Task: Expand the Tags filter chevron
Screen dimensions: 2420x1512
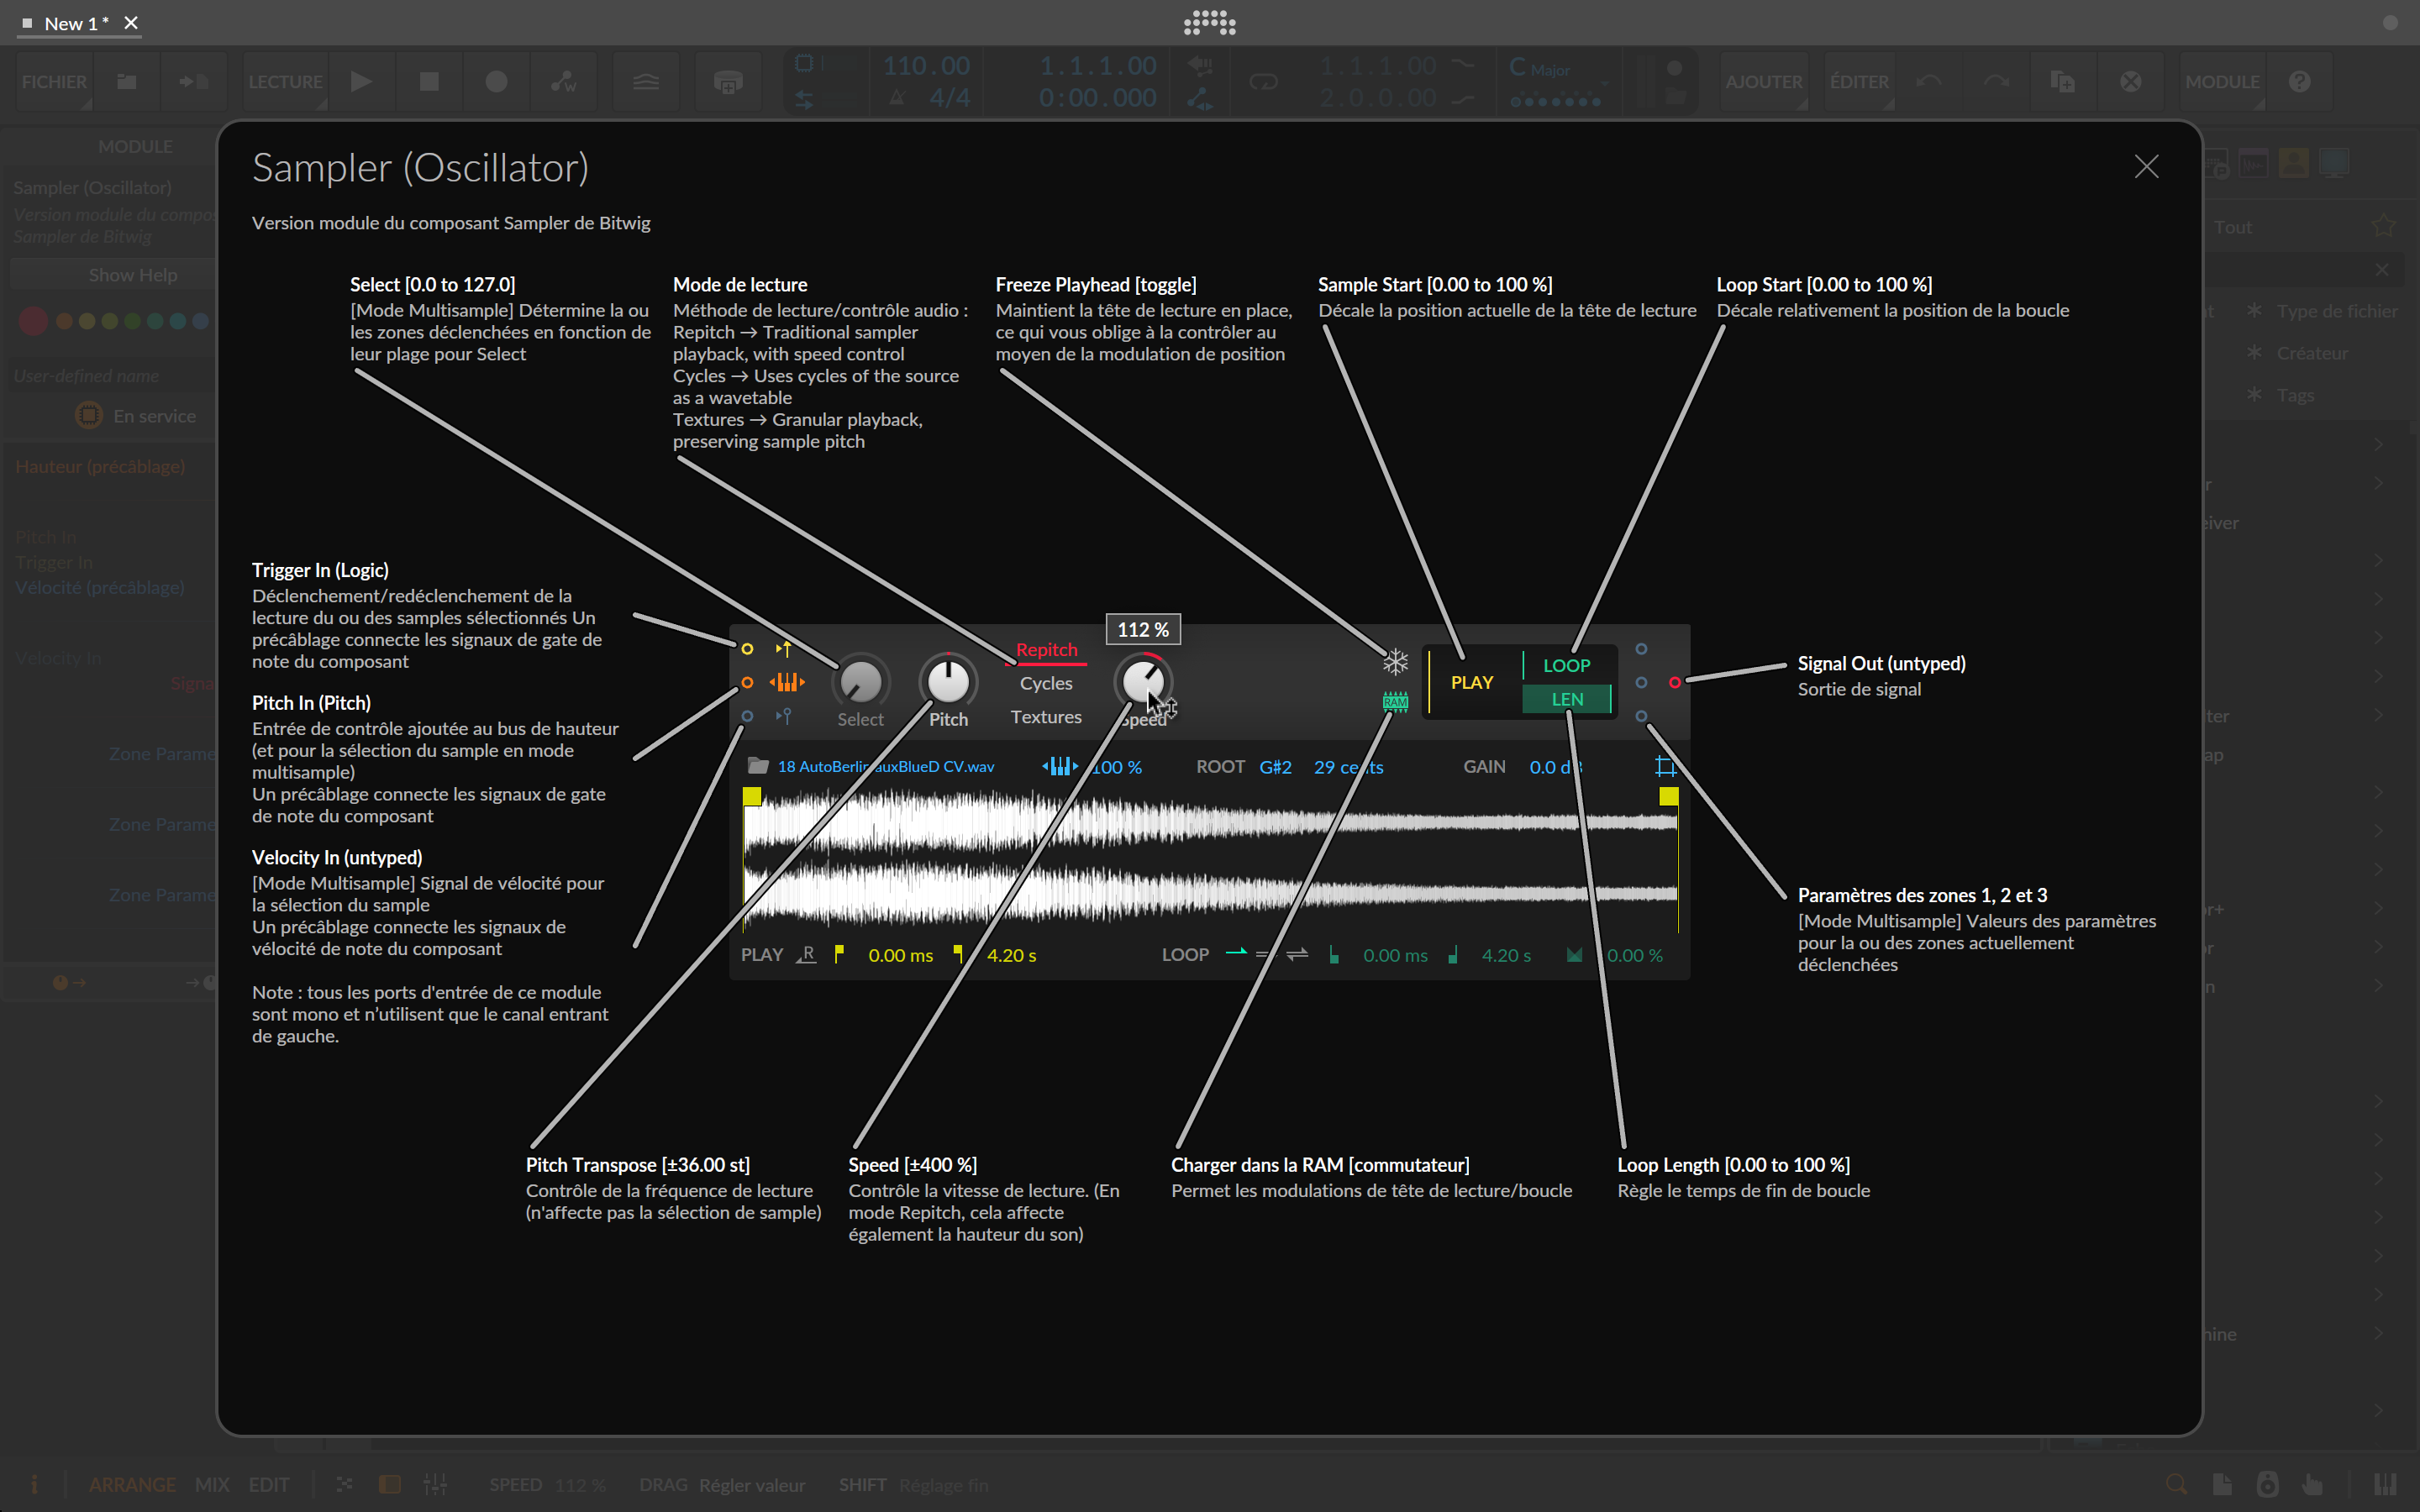Action: (2378, 394)
